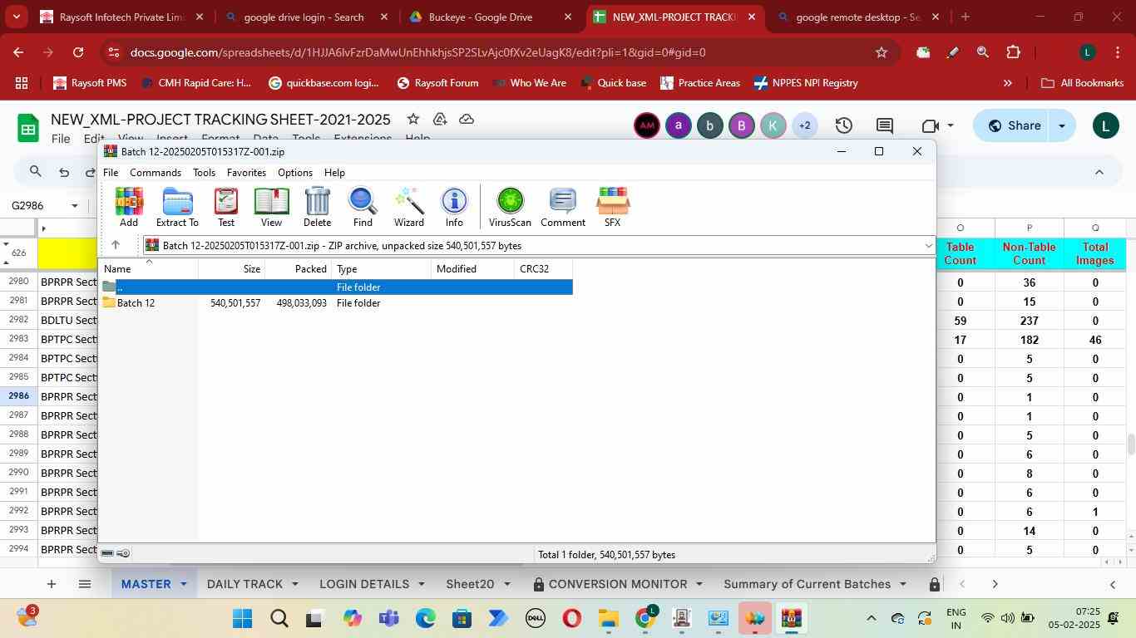Bookmark this page with star icon
The width and height of the screenshot is (1136, 638).
[x=881, y=52]
